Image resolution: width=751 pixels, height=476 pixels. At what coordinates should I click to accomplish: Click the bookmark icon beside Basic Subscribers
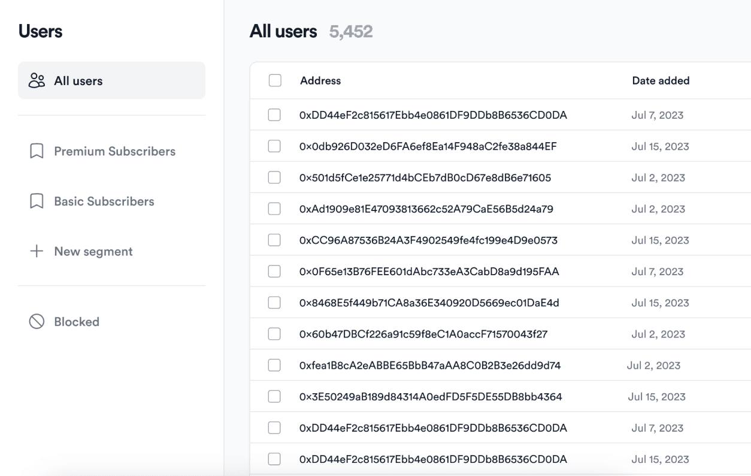tap(35, 201)
